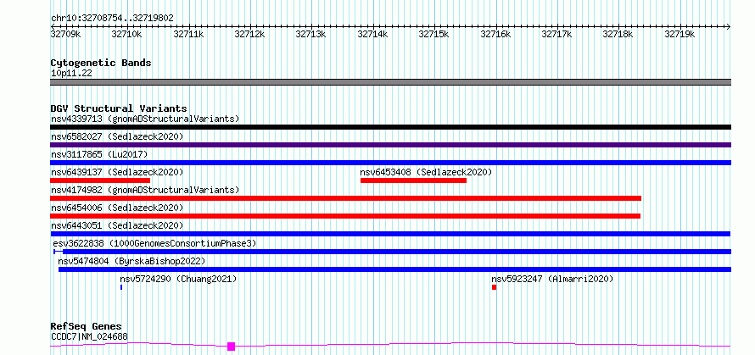Click the 32709k ruler tick label

pyautogui.click(x=65, y=34)
